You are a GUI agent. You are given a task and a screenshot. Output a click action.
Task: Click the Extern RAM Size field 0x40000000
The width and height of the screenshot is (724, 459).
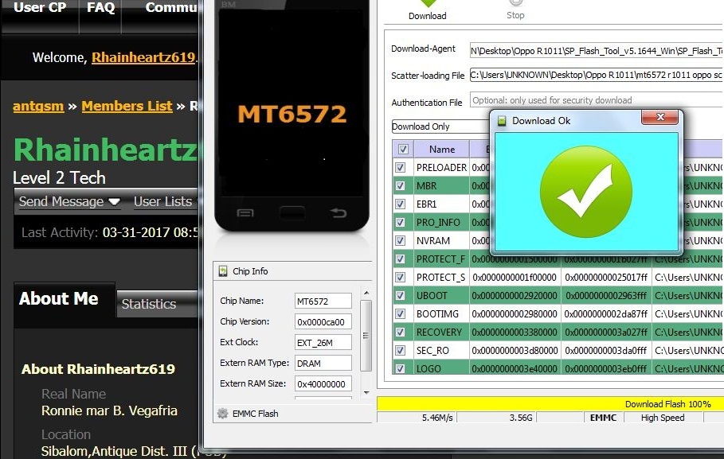[x=323, y=383]
